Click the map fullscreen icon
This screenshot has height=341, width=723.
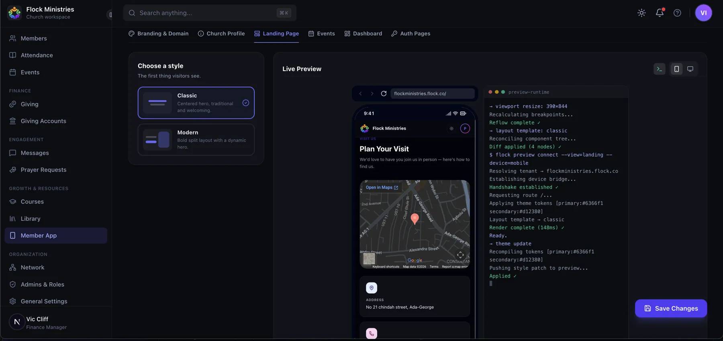click(x=460, y=255)
